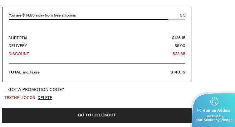Open the "Our Accuracy Pledge" text
This screenshot has height=127, width=235.
[x=214, y=120]
